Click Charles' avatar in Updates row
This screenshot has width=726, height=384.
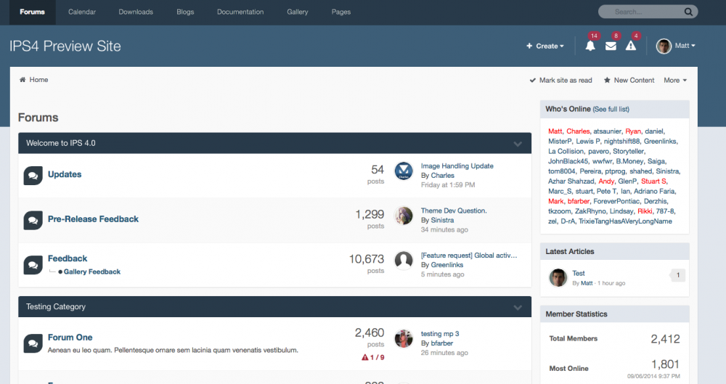[x=403, y=171]
